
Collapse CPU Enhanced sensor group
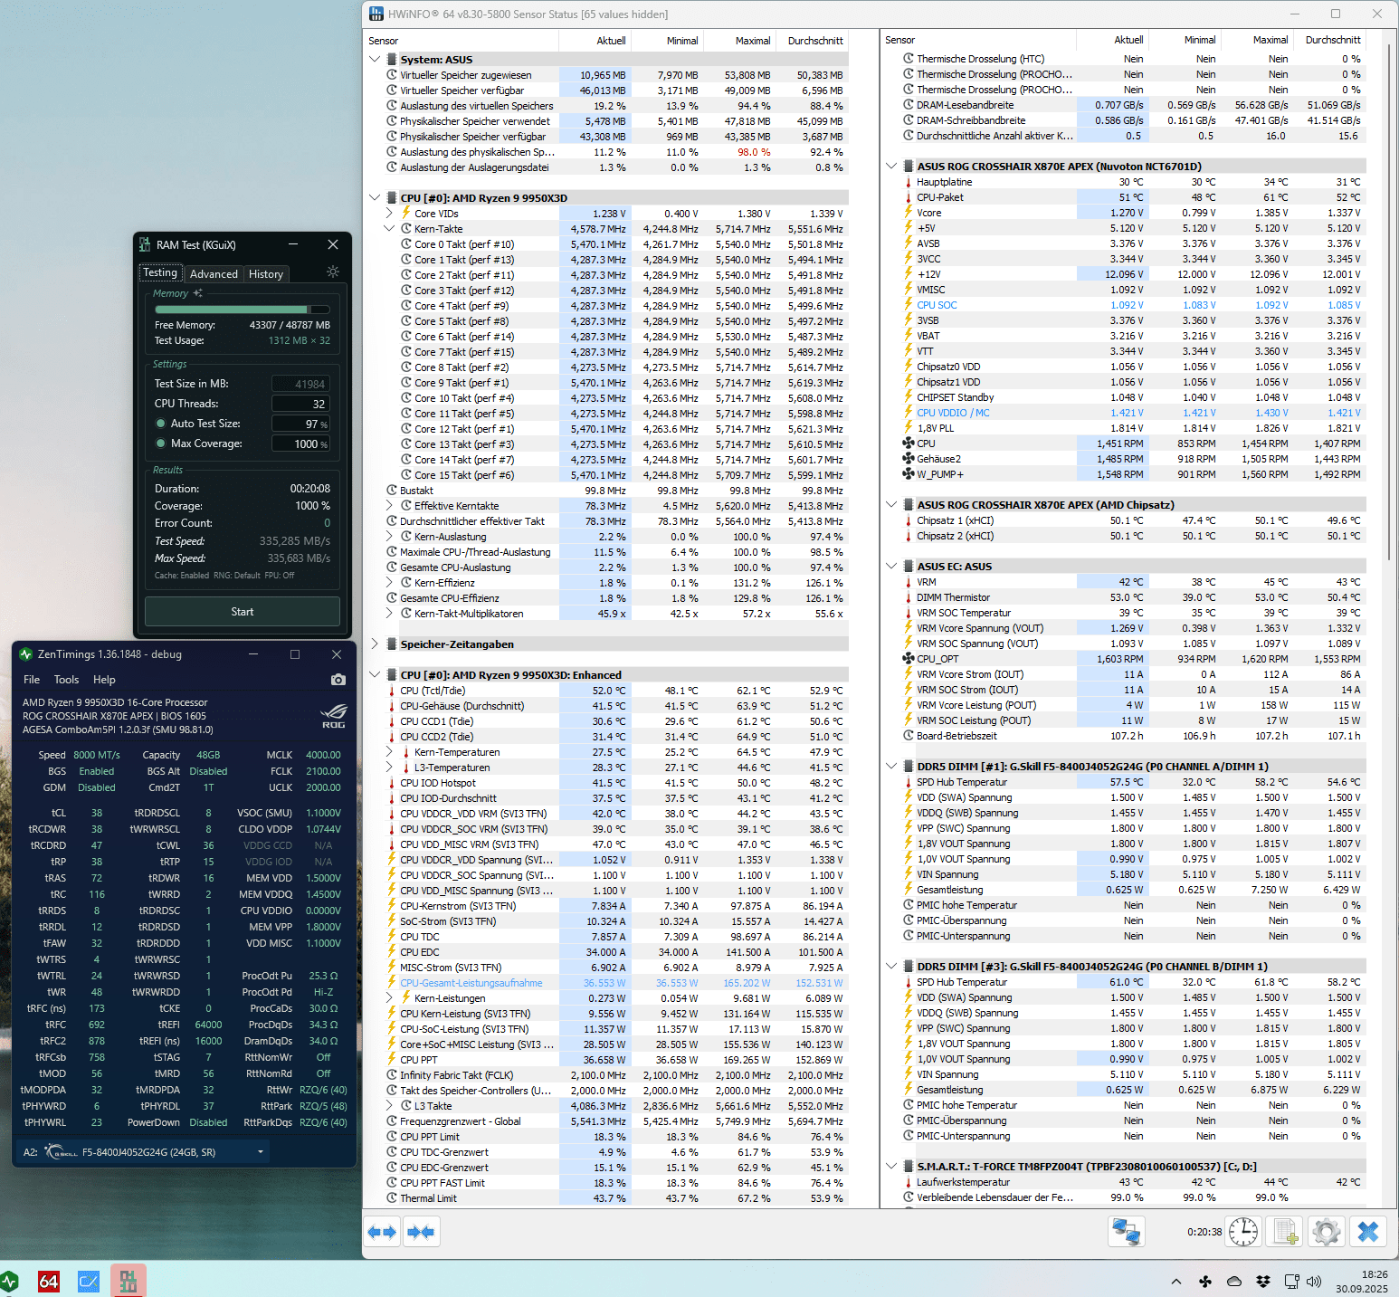coord(375,675)
